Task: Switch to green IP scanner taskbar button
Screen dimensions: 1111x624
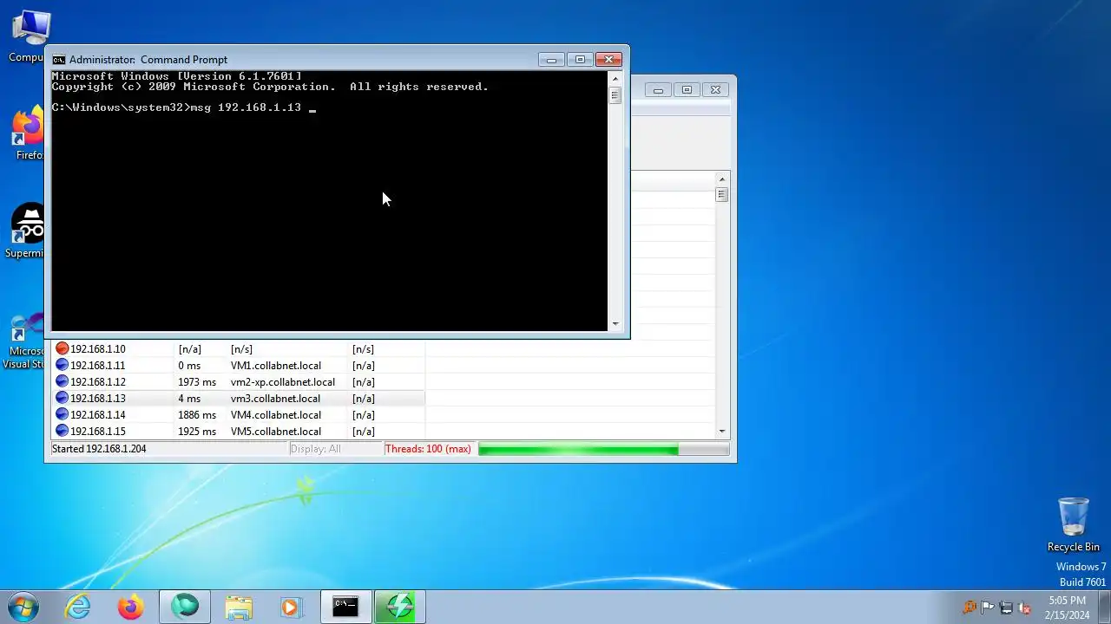Action: [x=399, y=607]
